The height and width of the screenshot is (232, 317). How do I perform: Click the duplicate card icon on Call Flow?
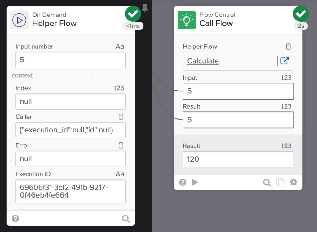[x=280, y=182]
